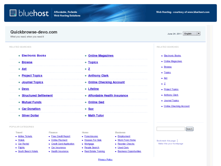The image size is (221, 166).
Task: Open the Privacy Policy link
Action: coord(105,160)
